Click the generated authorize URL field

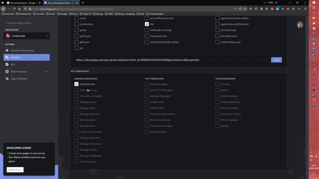click(172, 60)
